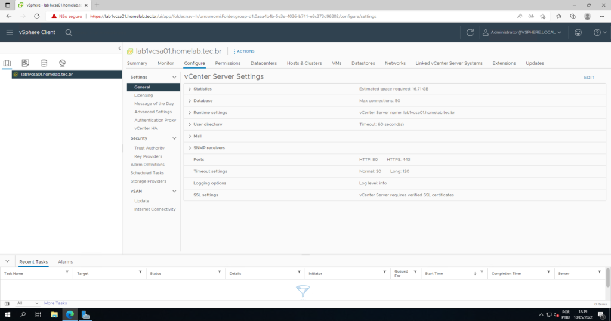Screen dimensions: 611x321
Task: Expand the SNMP receivers row
Action: pos(190,148)
